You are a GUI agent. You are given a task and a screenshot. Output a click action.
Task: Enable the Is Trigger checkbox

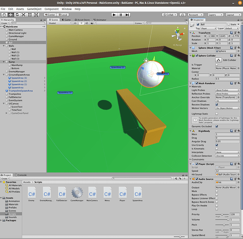[x=217, y=65]
